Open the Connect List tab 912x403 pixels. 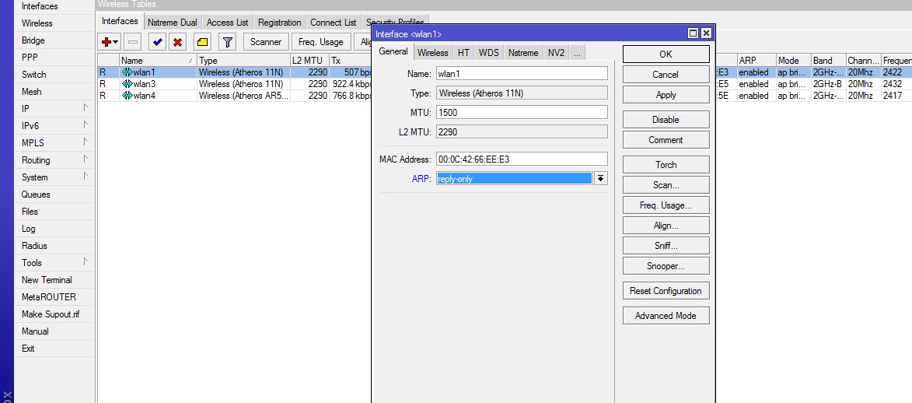tap(334, 23)
